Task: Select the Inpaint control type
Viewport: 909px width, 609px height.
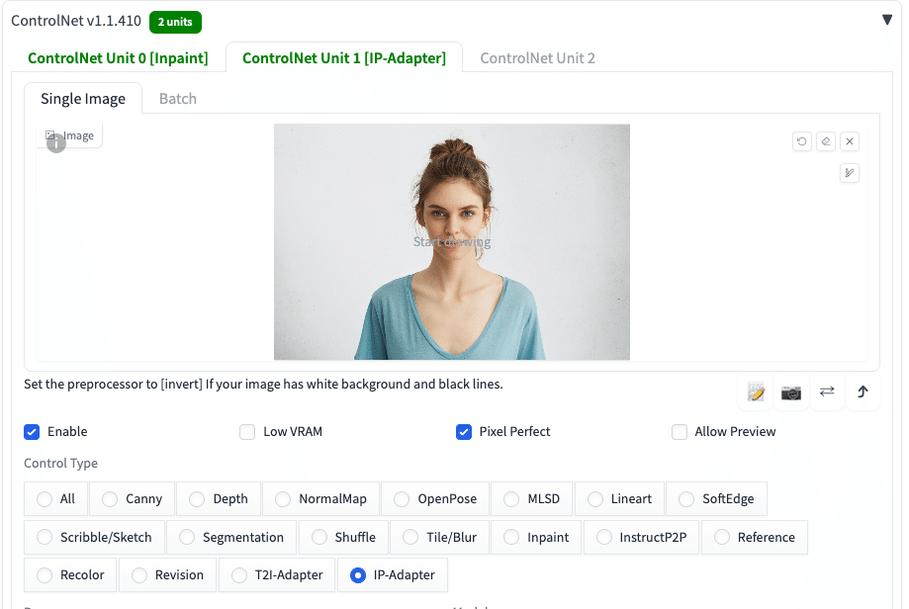Action: (536, 537)
